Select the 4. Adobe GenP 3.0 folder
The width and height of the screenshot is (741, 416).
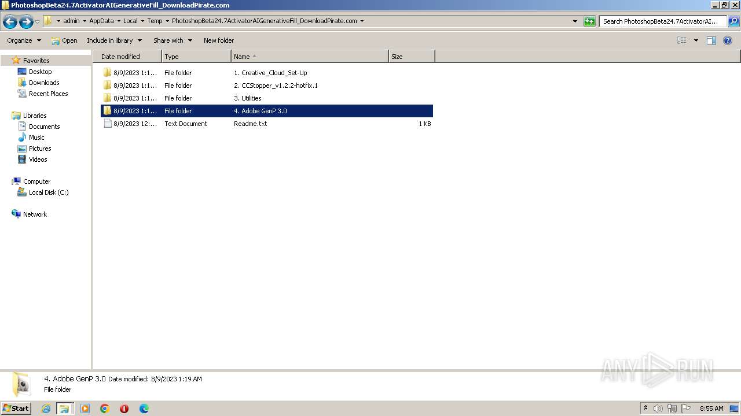pos(267,111)
